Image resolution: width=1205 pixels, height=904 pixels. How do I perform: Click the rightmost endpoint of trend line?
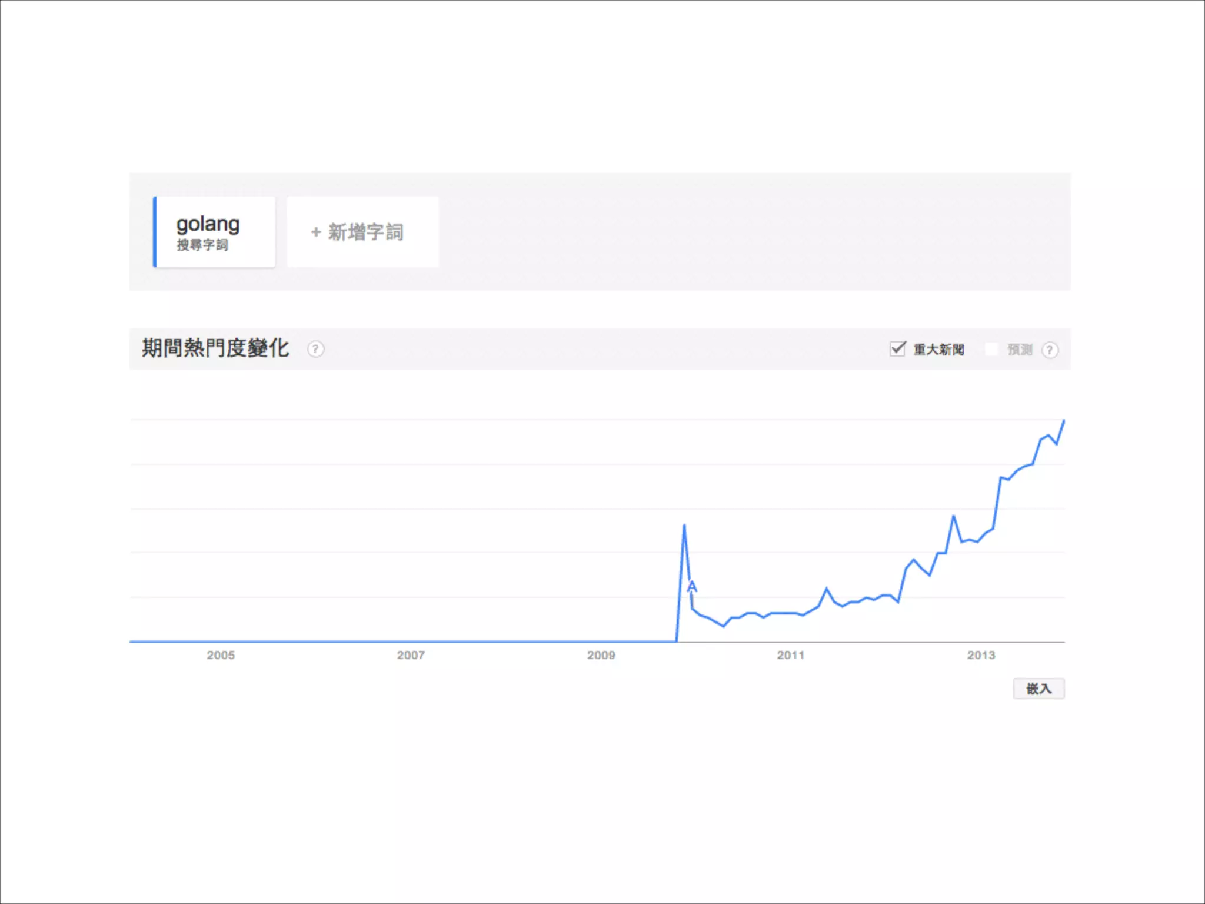coord(1064,420)
